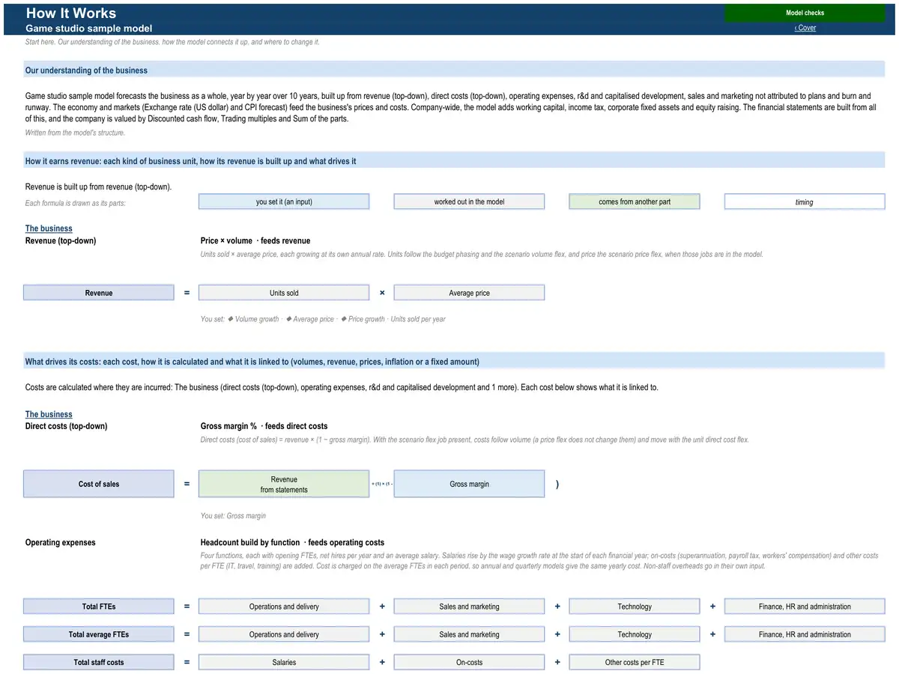Click Finance, HR and administration in Total average FTEs row

point(805,634)
